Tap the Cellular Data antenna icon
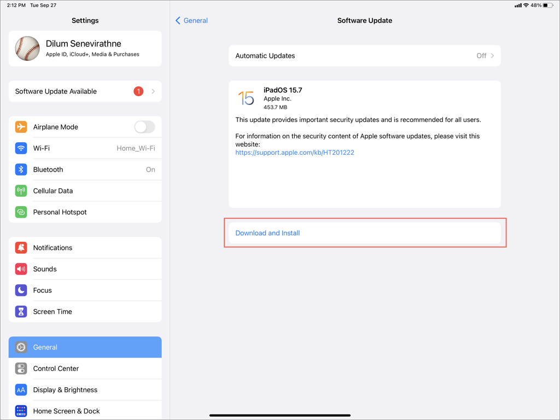The width and height of the screenshot is (560, 420). [x=21, y=191]
